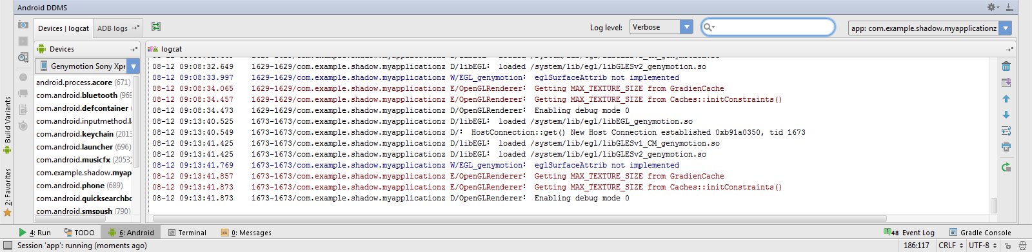Switch to the Devices | logcat tab
Viewport: 1032px width, 252px height.
[x=63, y=28]
